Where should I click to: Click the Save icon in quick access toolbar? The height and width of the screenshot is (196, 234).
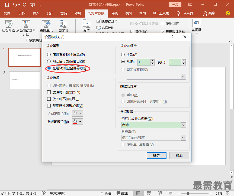click(7, 5)
